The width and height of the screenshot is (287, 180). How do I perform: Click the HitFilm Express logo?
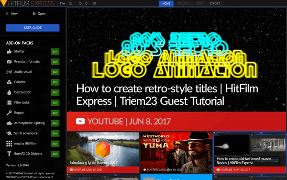coord(27,3)
